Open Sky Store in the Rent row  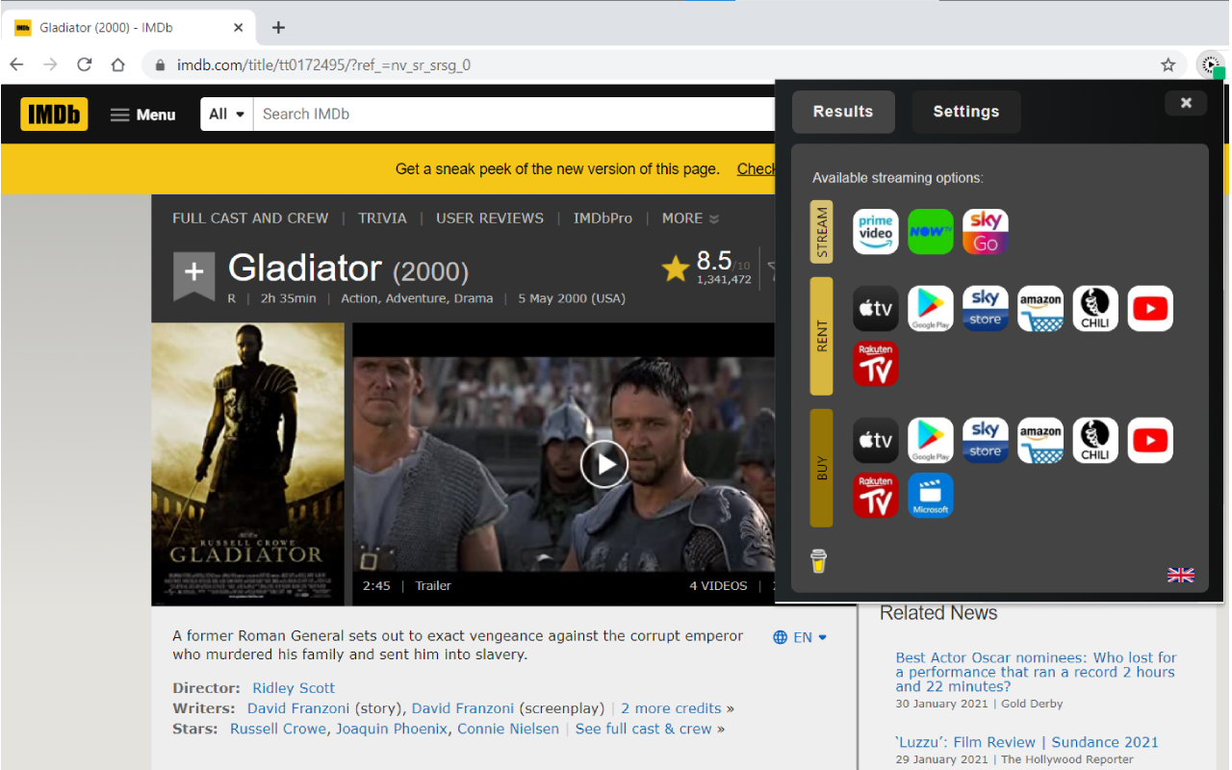[986, 309]
